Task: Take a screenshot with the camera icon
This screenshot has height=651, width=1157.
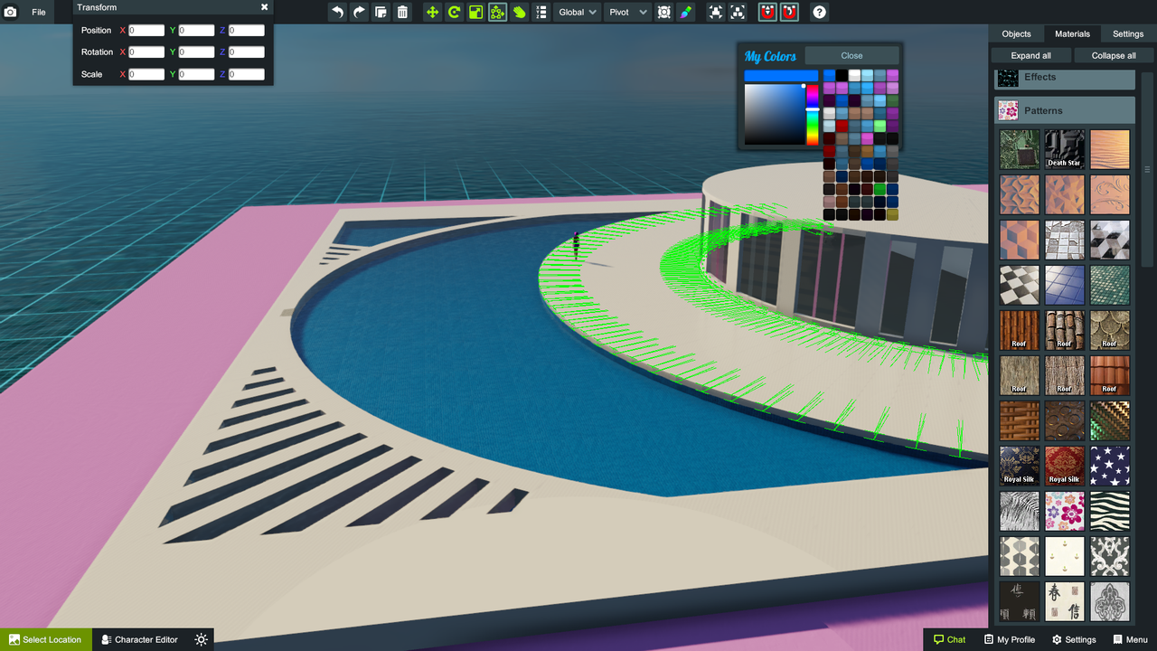Action: [11, 13]
